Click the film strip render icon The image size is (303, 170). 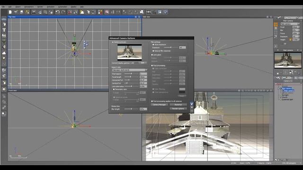tap(148, 12)
